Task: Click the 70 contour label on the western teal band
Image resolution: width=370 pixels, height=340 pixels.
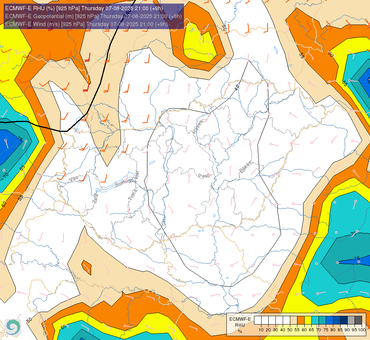Action: [6, 175]
